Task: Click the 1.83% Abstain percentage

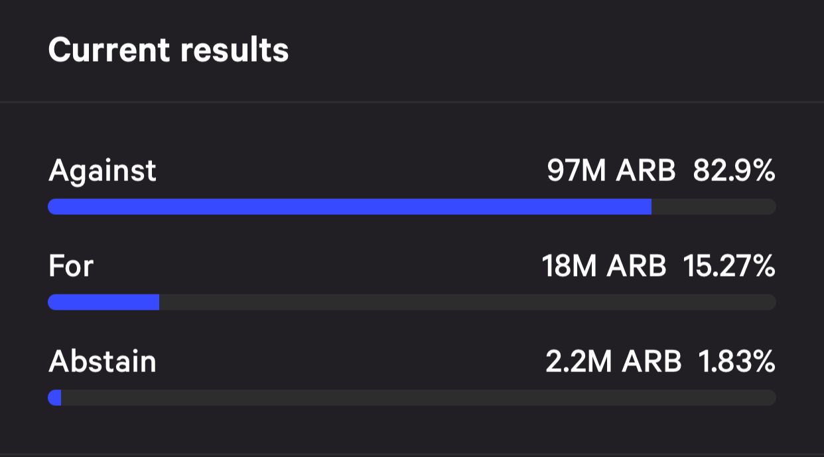Action: [736, 363]
